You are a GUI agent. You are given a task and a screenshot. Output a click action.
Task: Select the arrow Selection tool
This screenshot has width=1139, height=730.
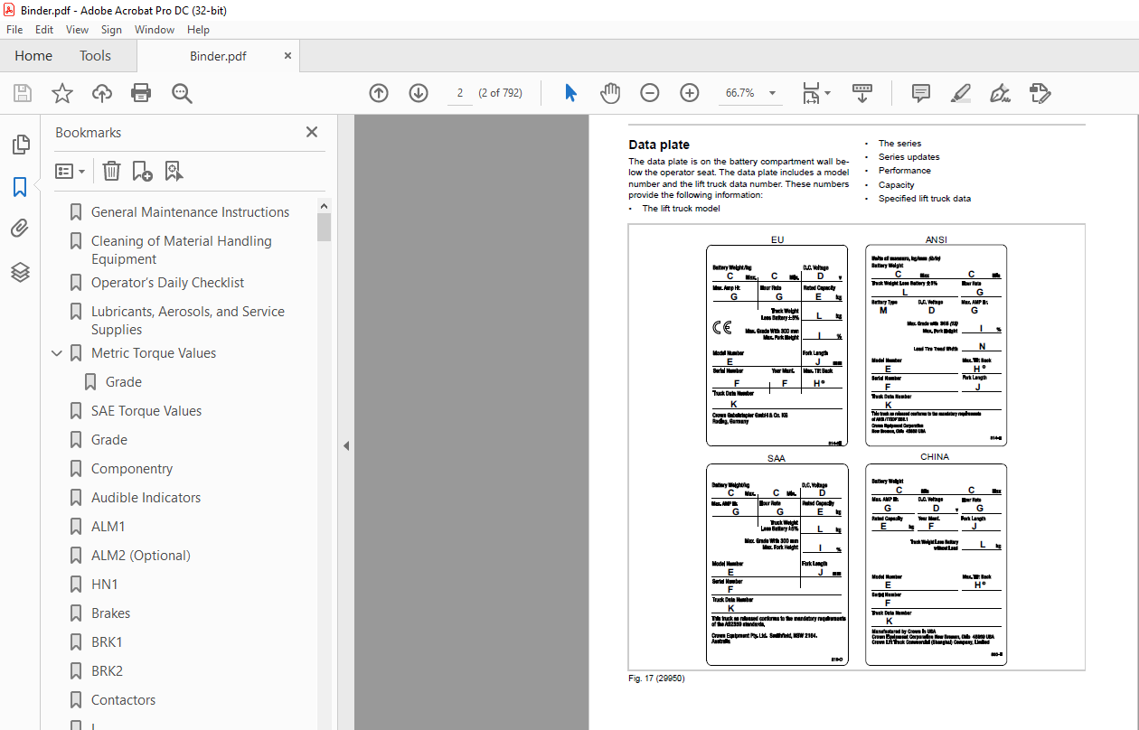click(570, 93)
